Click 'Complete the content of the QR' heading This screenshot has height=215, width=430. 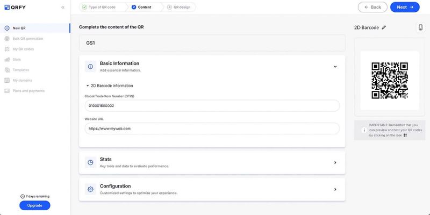pos(111,27)
